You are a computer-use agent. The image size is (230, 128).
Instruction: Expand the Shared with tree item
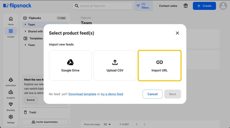25,31
